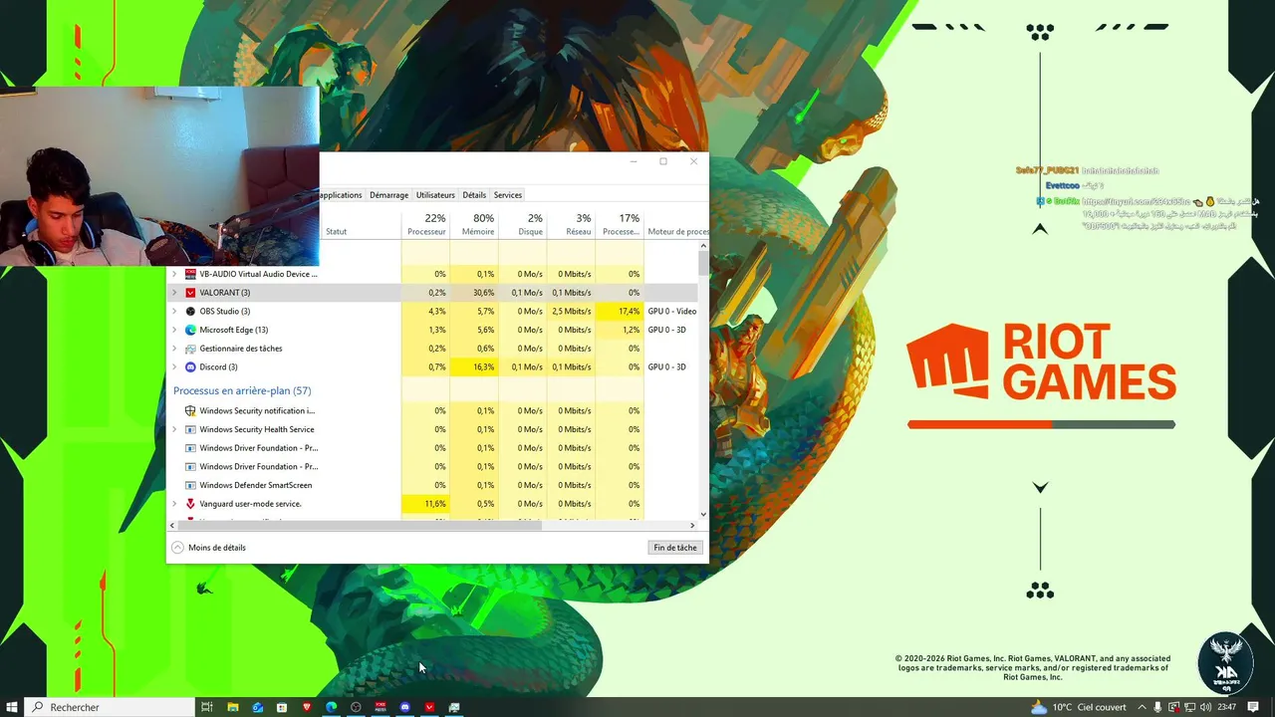Click the Moteur de processeur graphique column header

point(677,232)
